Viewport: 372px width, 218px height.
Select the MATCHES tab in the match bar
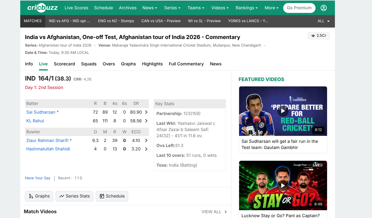point(33,21)
